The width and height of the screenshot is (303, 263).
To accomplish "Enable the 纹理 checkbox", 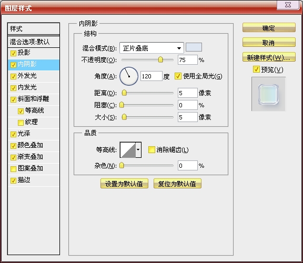I will coord(21,123).
